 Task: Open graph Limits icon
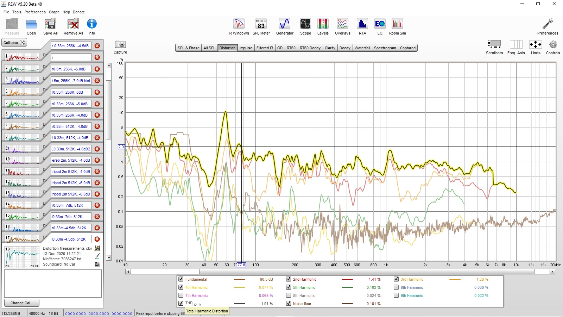[x=536, y=44]
